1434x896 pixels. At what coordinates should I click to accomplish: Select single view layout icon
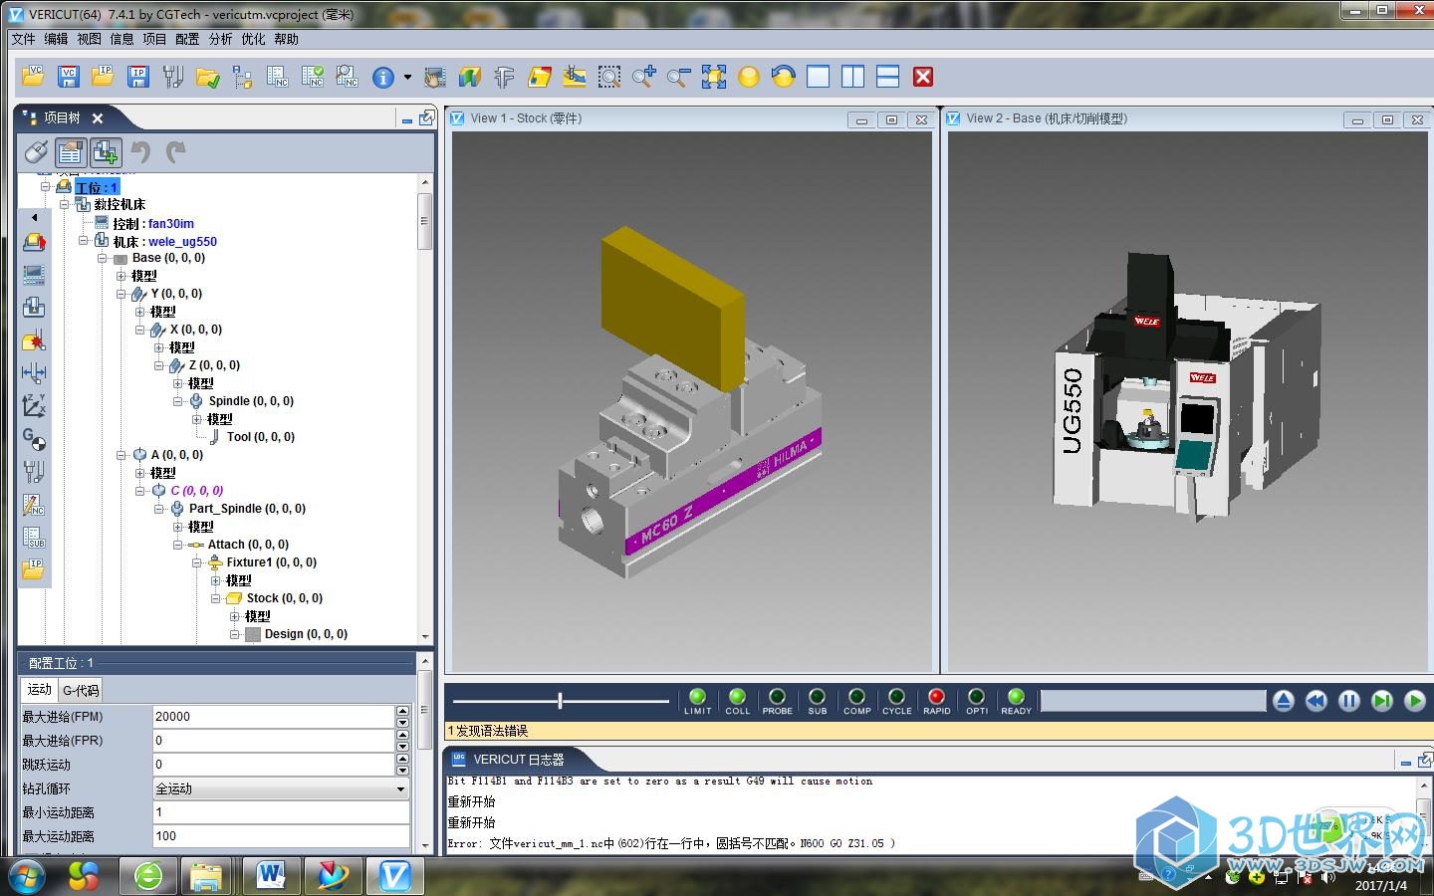tap(819, 77)
